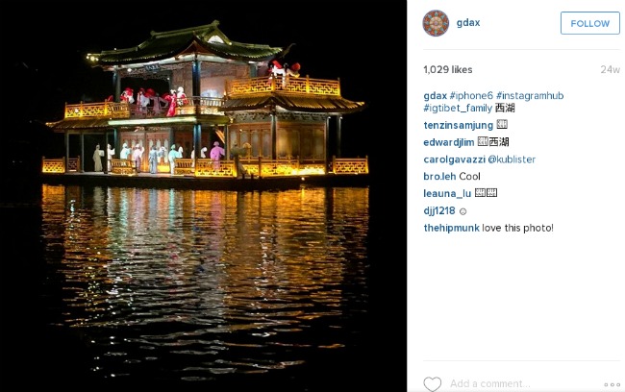Click the @kublister mention

click(x=512, y=159)
